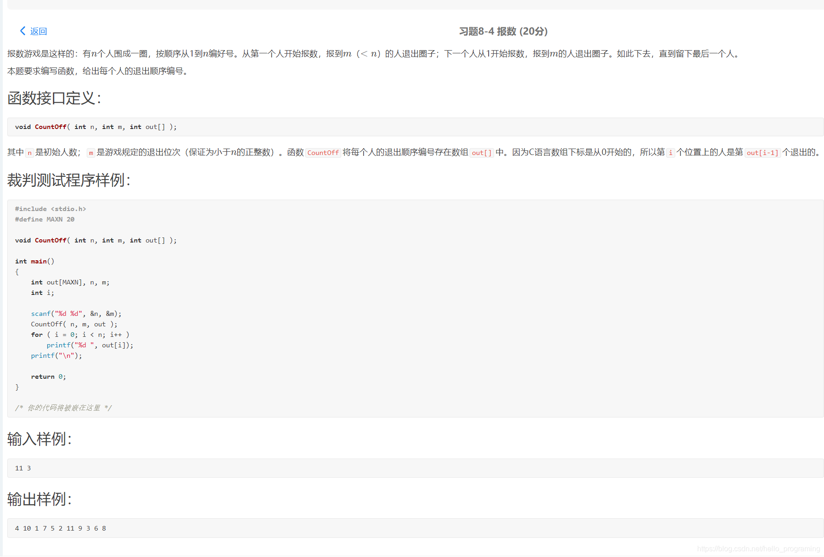Click the line #include <stdio.h>

pyautogui.click(x=51, y=209)
